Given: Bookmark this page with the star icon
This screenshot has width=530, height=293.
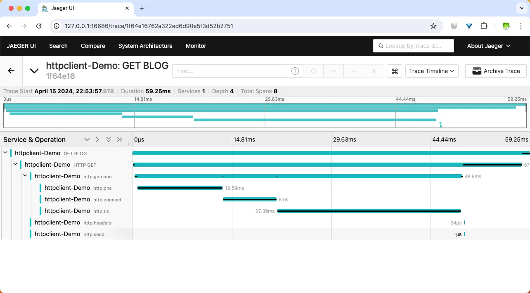Looking at the screenshot, I should (x=433, y=26).
